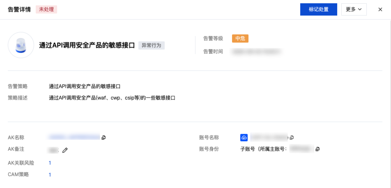
Task: Click the 中危 severity badge
Action: [240, 39]
